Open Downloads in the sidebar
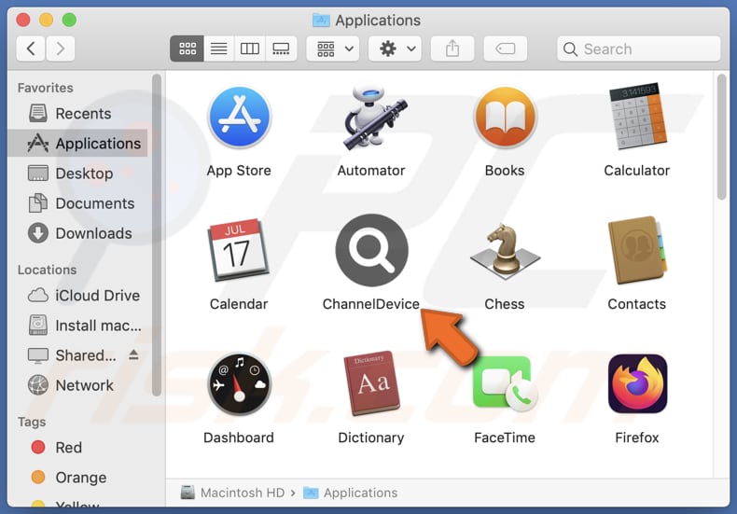The image size is (737, 514). pos(77,233)
